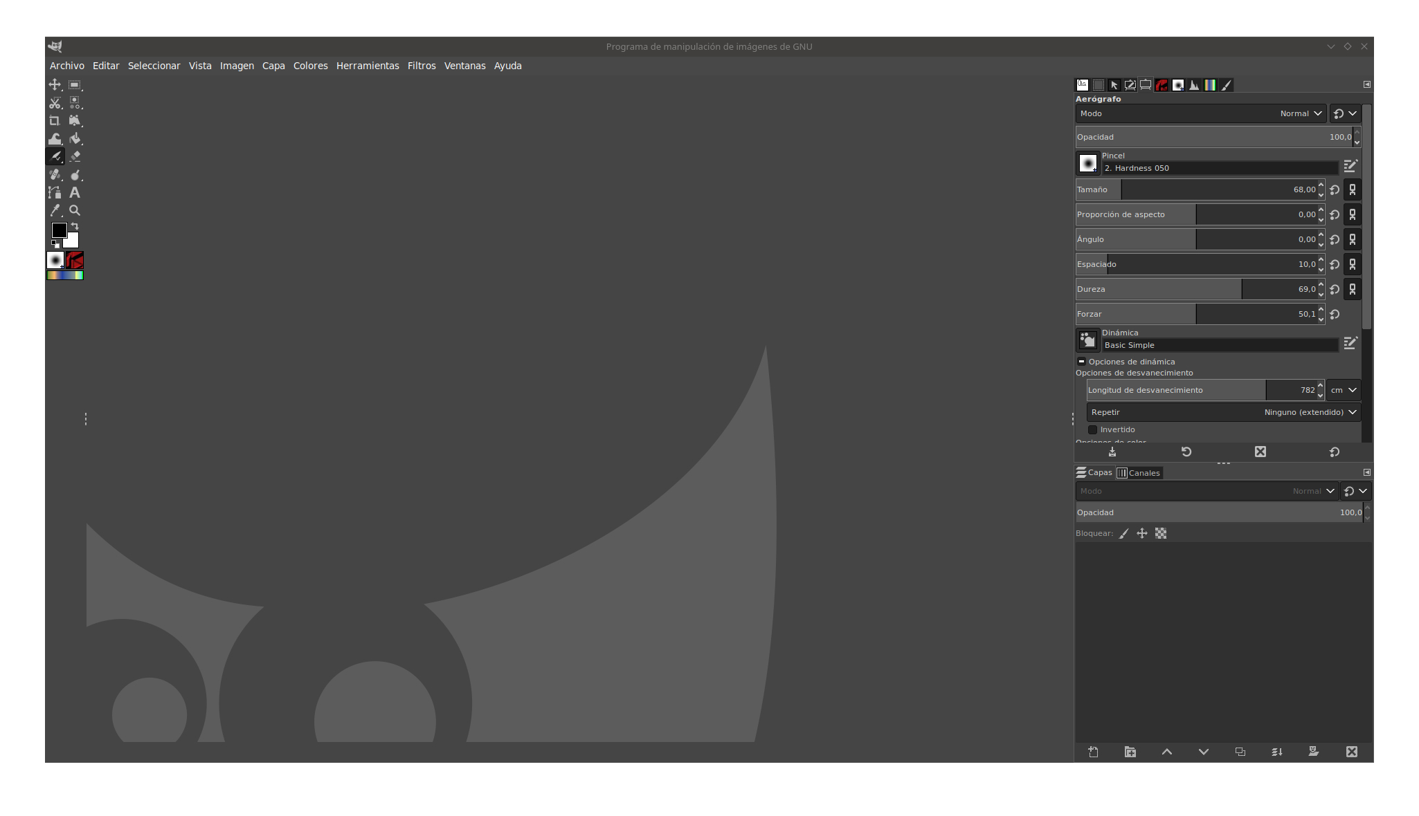Reset Forzar value to default
Viewport: 1419px width, 816px height.
click(x=1335, y=314)
